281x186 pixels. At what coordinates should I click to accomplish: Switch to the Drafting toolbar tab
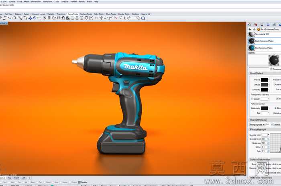(x=135, y=14)
